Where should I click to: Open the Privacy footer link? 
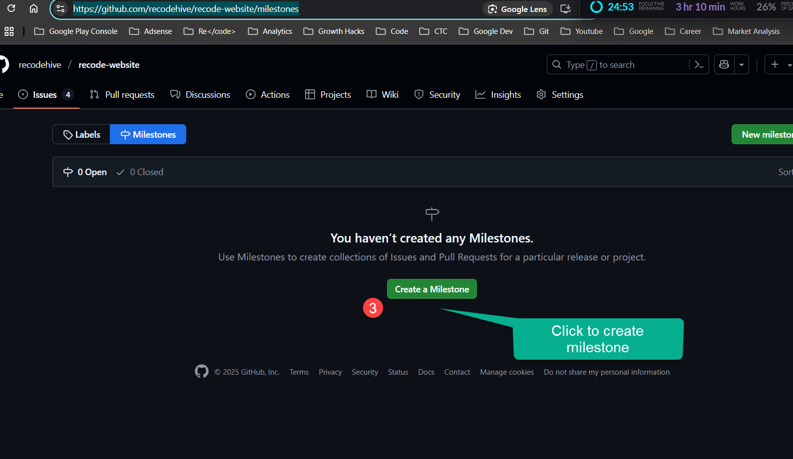coord(330,372)
